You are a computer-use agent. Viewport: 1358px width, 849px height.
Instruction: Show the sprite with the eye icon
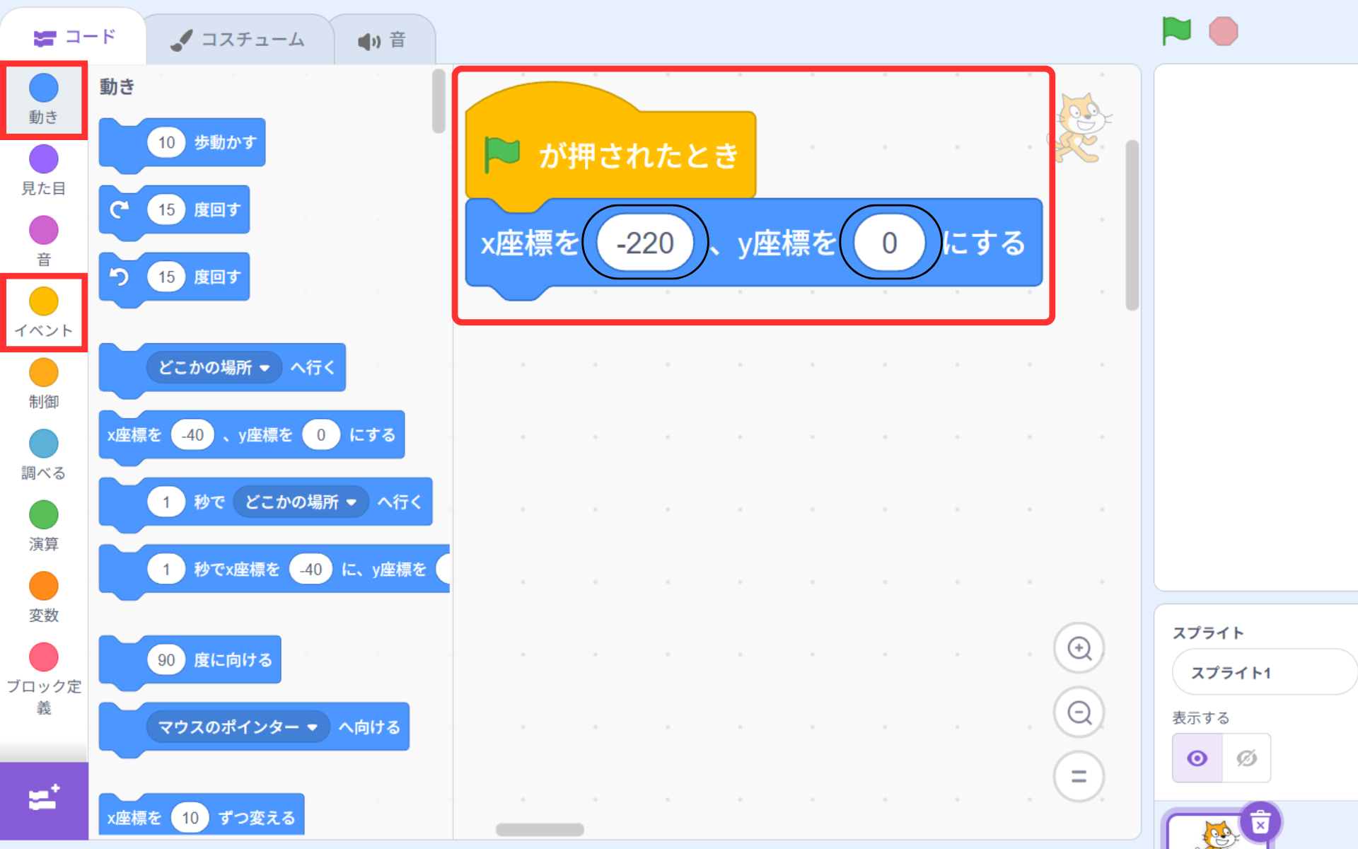pos(1197,758)
